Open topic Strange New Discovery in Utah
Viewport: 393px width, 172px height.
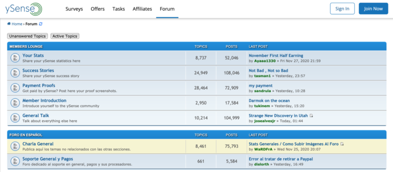coord(278,116)
